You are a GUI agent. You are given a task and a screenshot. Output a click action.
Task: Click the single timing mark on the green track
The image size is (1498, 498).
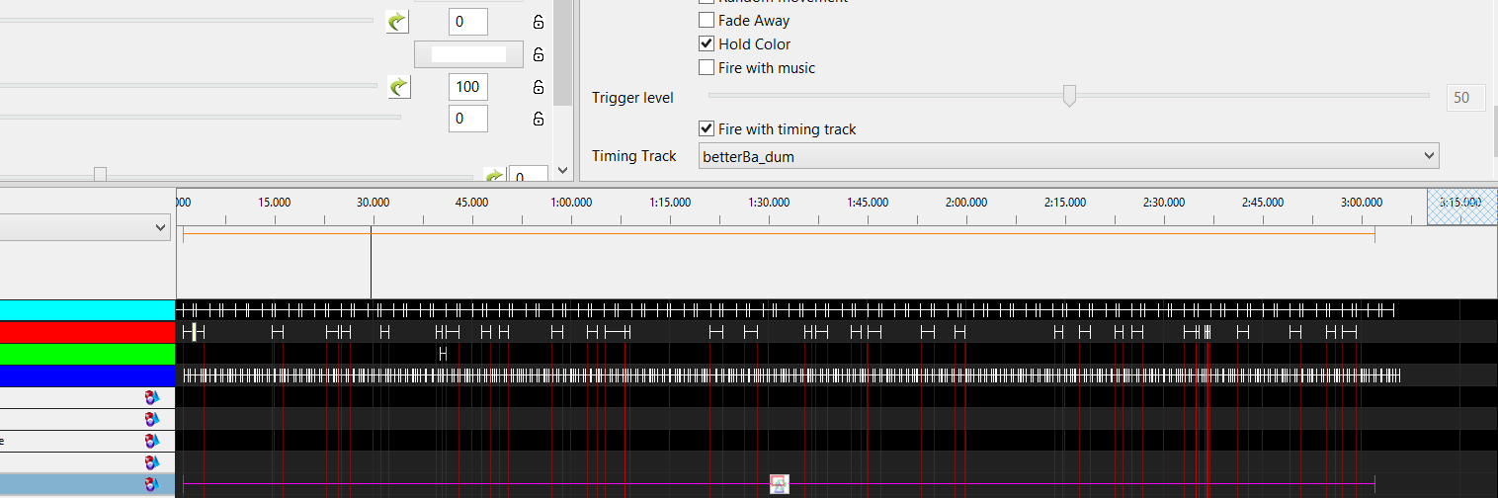[444, 354]
